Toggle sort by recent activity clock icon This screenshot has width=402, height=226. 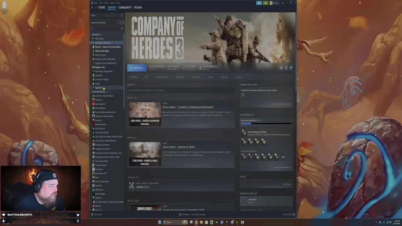(120, 23)
